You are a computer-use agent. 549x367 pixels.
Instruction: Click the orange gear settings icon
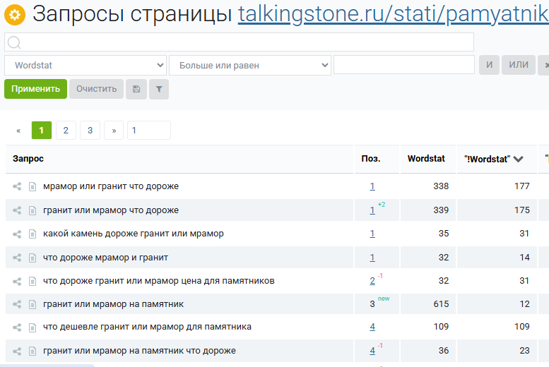15,14
